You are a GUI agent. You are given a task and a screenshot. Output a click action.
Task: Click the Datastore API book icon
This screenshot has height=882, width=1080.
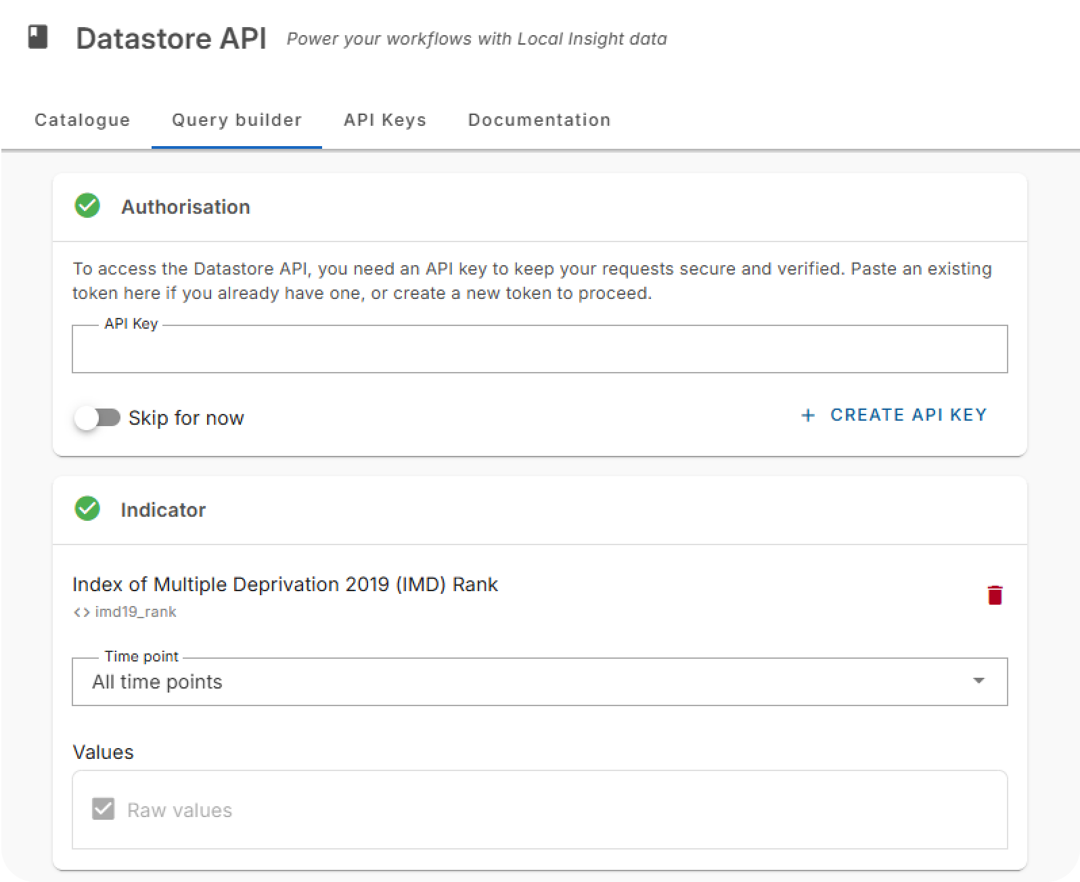38,37
